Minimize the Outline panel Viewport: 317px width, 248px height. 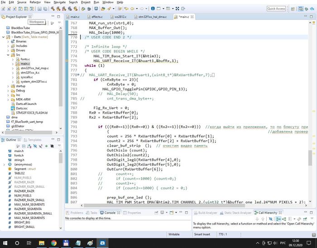[54, 140]
